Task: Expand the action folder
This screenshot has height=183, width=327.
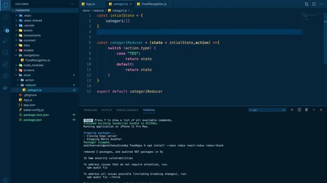Action: point(45,80)
